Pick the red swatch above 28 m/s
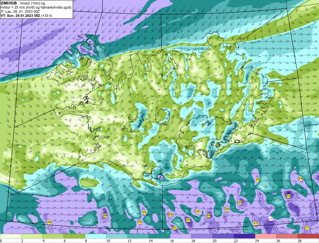The height and width of the screenshot is (243, 319). pyautogui.click(x=308, y=236)
